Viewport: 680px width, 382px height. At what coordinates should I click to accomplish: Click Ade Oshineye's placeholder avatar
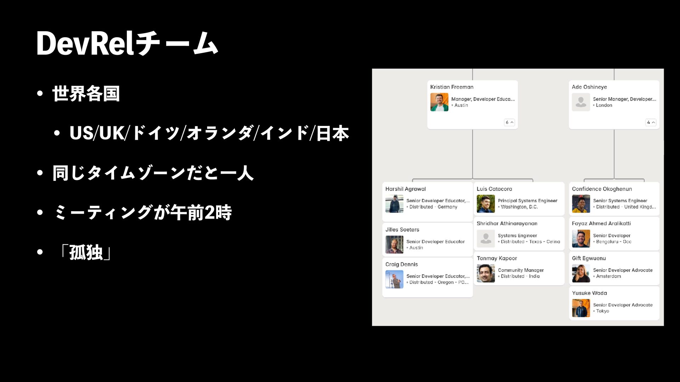point(581,102)
